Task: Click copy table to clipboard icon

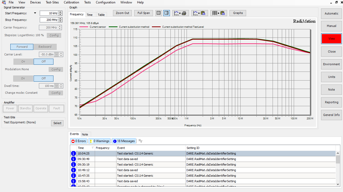Action: [219, 13]
